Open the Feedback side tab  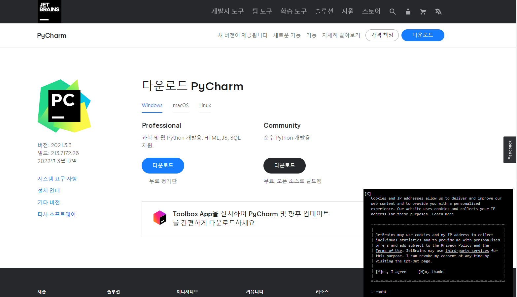[x=510, y=150]
